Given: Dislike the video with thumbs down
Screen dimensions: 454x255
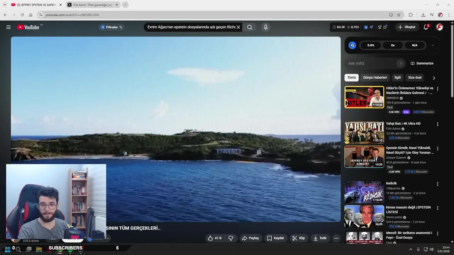Looking at the screenshot, I should (x=231, y=238).
